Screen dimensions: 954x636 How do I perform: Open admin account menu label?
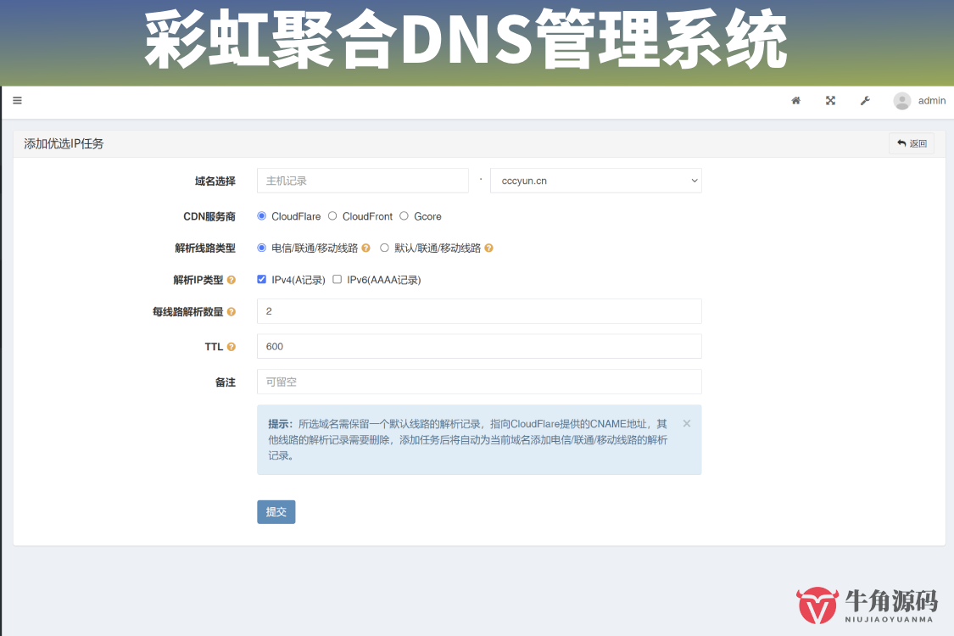[931, 100]
